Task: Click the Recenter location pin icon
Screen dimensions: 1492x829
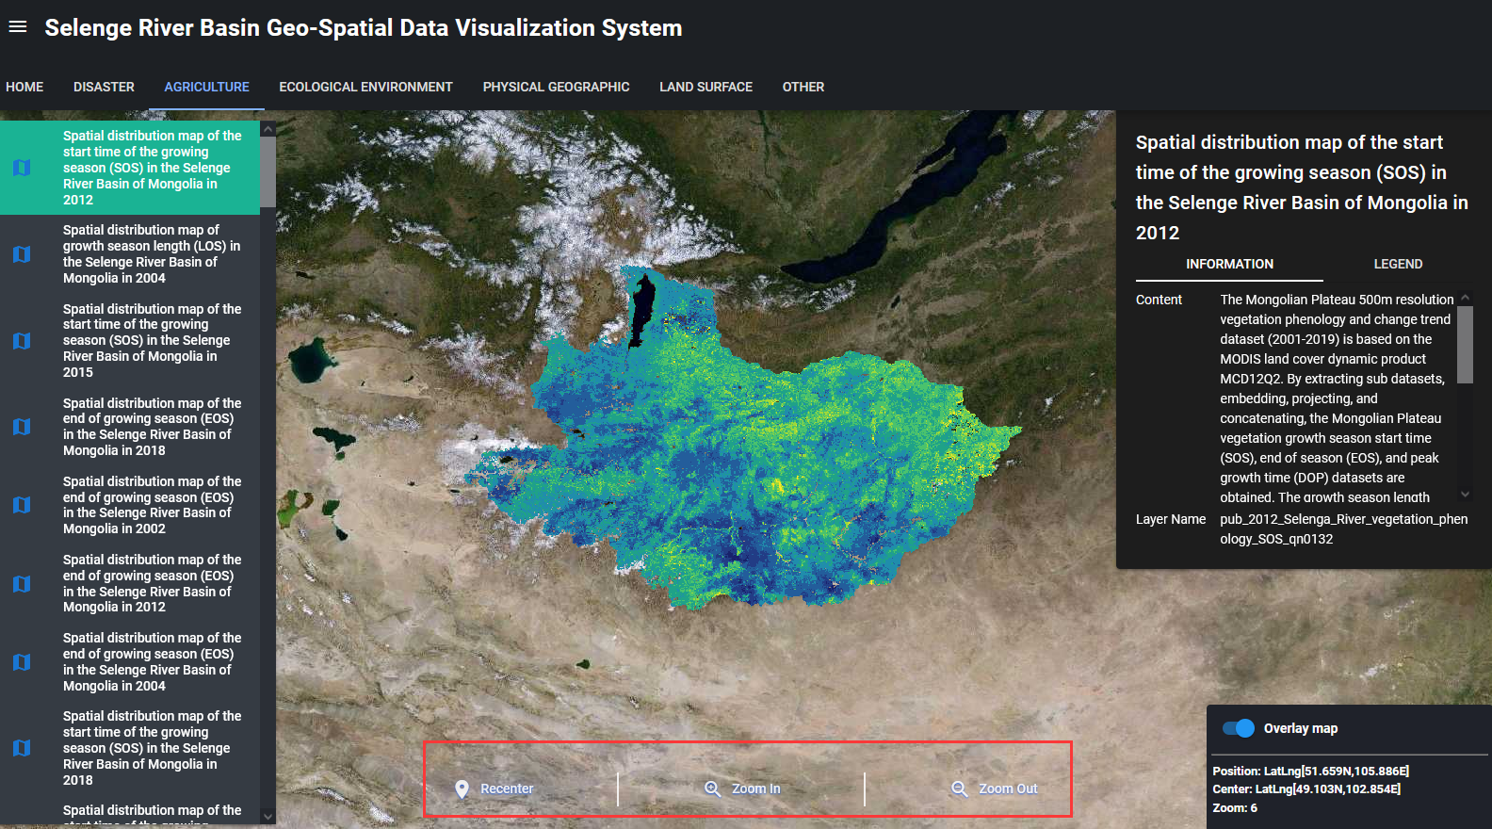Action: (462, 789)
